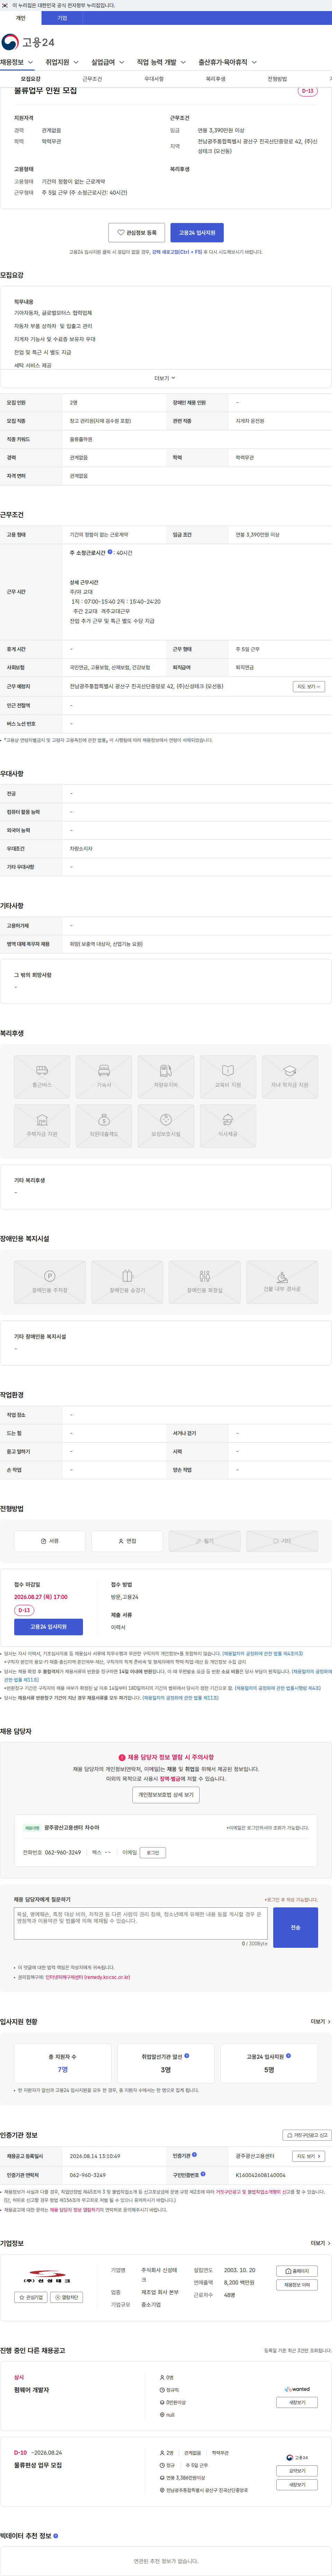Click the 주택자금 지원 icon
Viewport: 332px width, 2576px height.
(x=42, y=1126)
